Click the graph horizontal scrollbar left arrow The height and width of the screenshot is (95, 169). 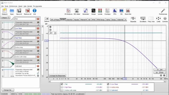(50, 81)
